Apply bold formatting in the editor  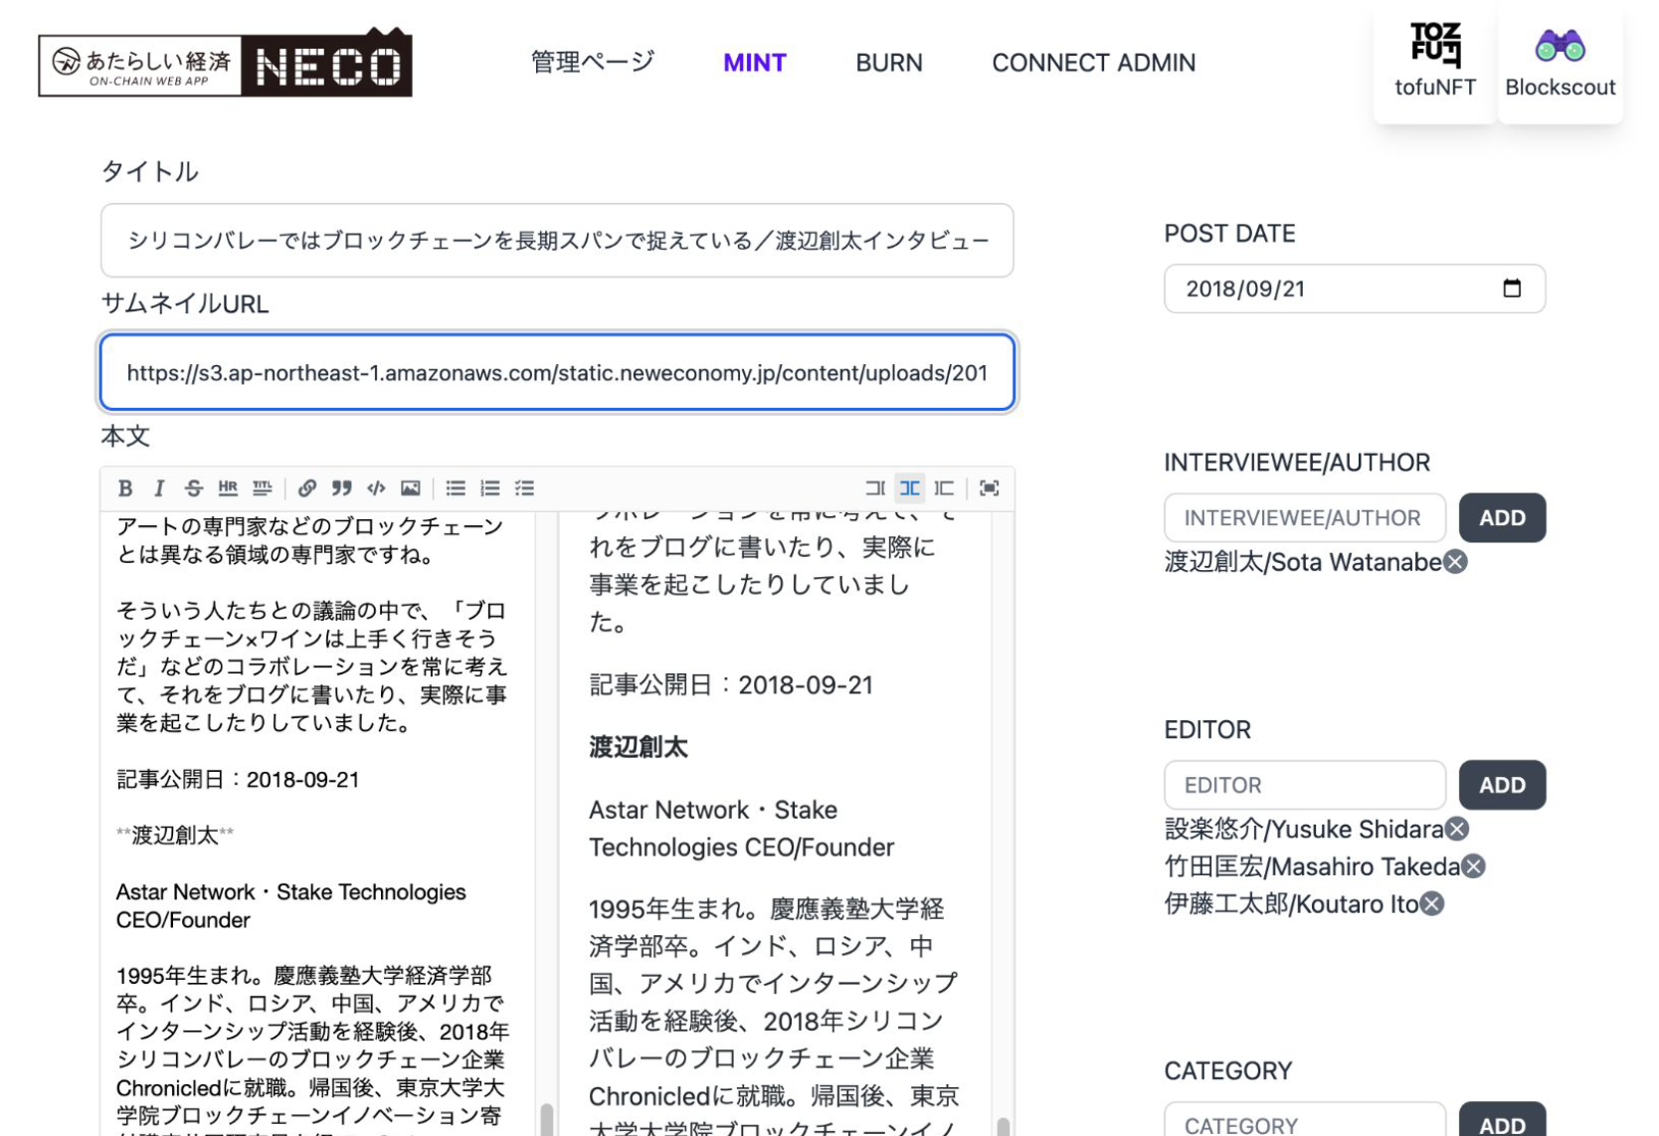click(x=124, y=487)
